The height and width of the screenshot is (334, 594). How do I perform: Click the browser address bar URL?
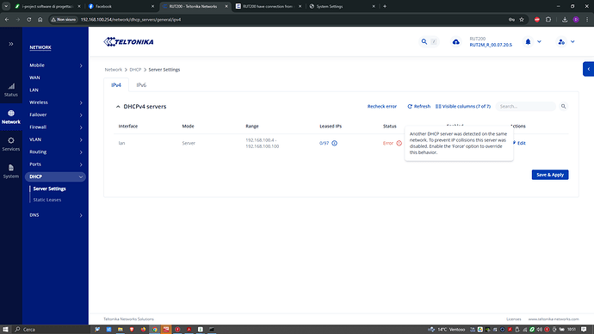tap(131, 19)
